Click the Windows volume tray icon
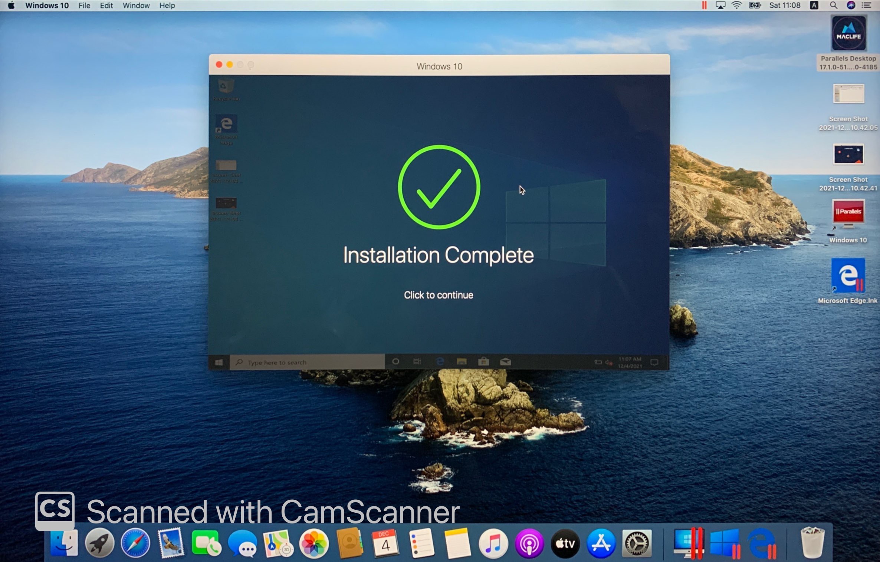The height and width of the screenshot is (562, 880). (608, 363)
